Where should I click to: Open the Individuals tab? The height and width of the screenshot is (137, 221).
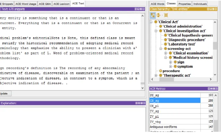tap(200, 4)
